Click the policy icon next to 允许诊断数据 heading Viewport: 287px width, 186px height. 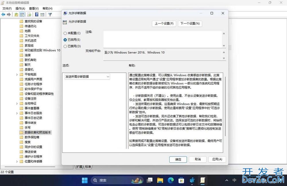[x=65, y=22]
